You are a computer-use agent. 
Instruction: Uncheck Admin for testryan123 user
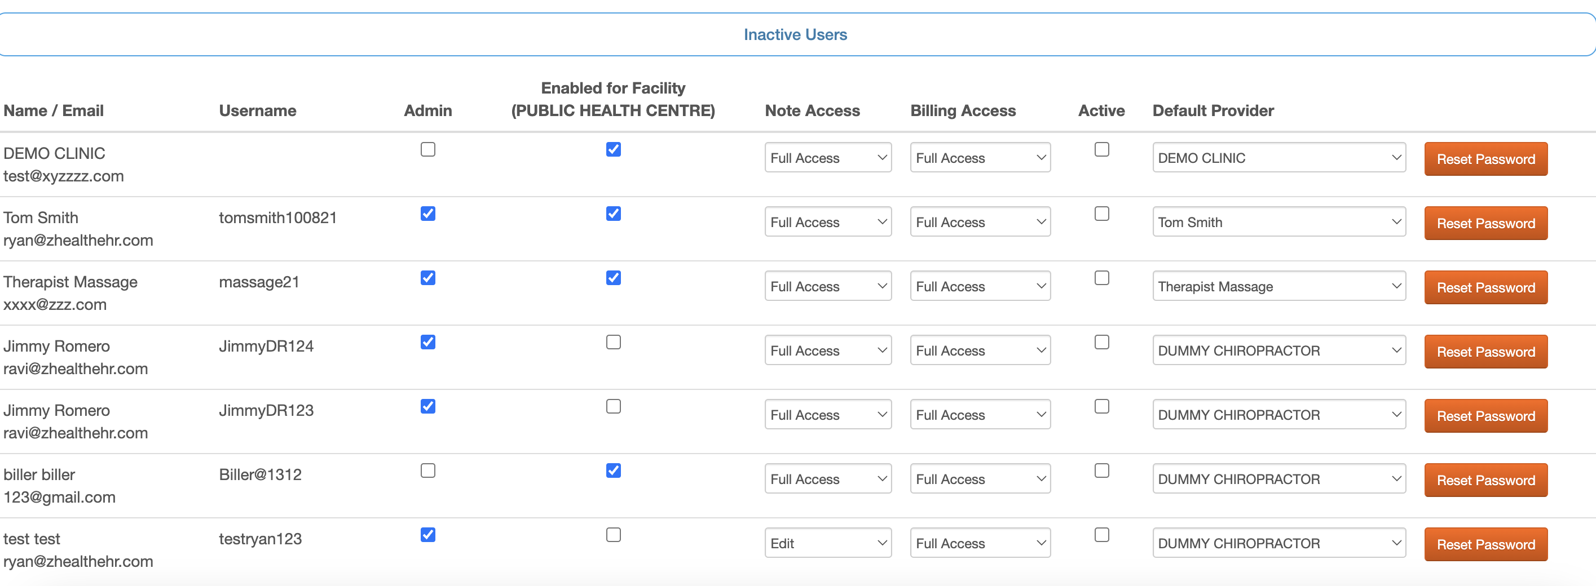[427, 535]
